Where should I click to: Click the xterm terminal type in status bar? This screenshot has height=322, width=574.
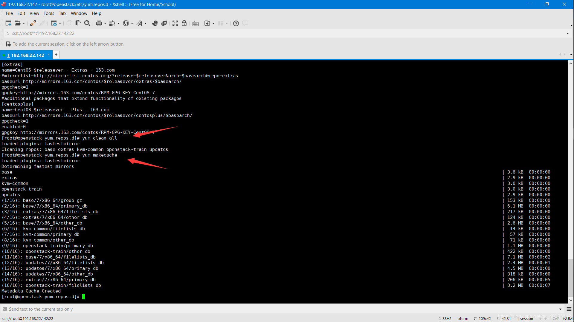(463, 318)
